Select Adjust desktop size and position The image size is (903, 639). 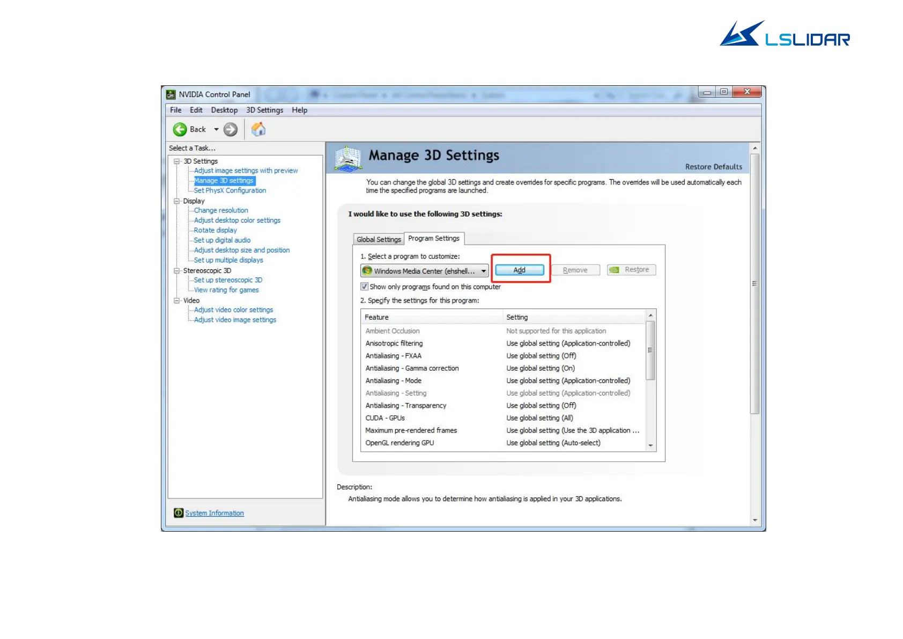pos(242,250)
